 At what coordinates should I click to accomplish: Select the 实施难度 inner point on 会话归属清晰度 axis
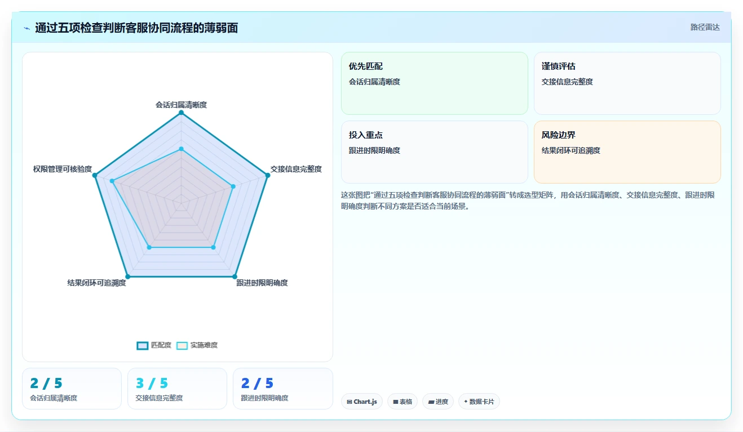(x=181, y=149)
